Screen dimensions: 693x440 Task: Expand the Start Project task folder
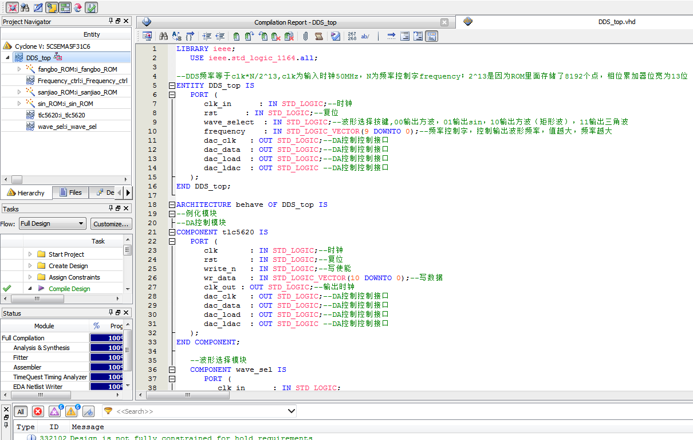click(30, 254)
